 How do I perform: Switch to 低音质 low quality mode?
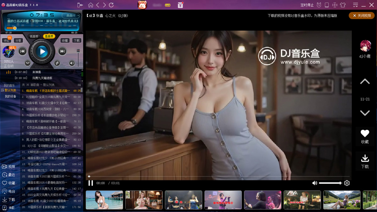(x=34, y=36)
